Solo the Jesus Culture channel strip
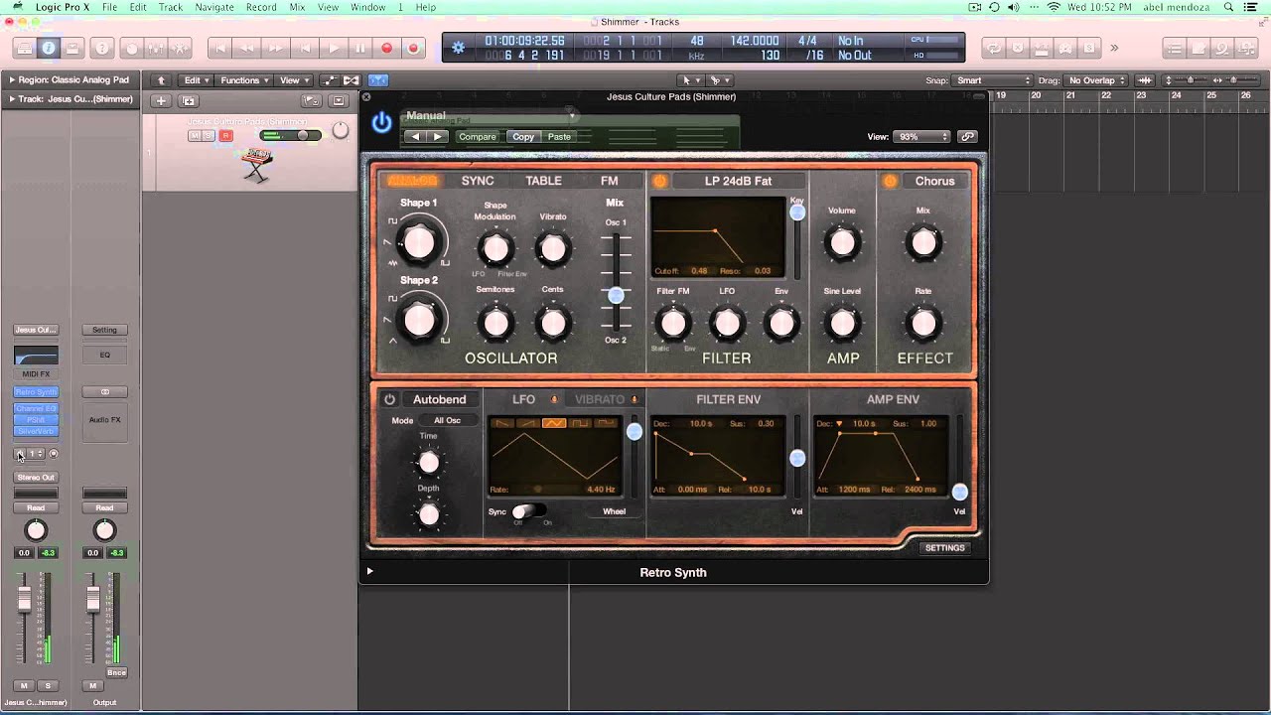Screen dimensions: 1271x715 [x=47, y=686]
